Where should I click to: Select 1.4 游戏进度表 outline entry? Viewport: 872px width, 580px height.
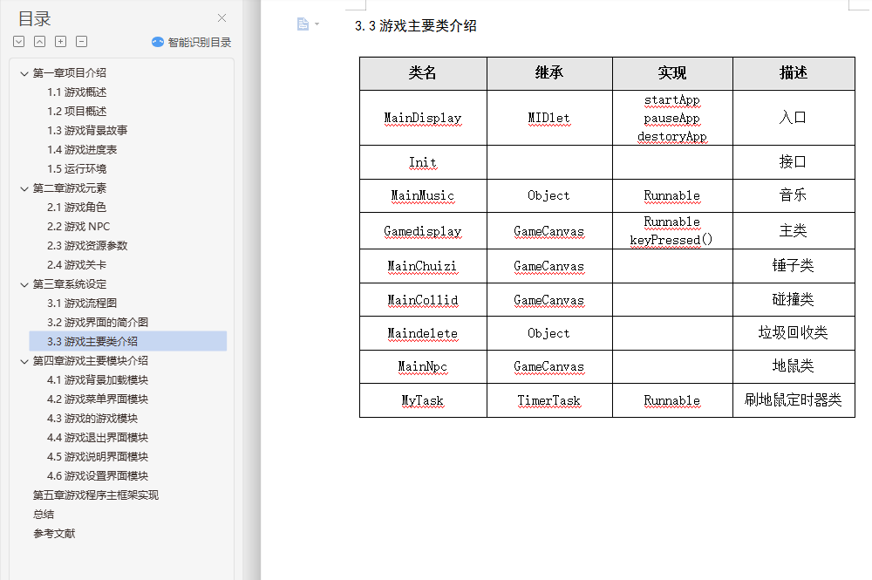pos(82,150)
